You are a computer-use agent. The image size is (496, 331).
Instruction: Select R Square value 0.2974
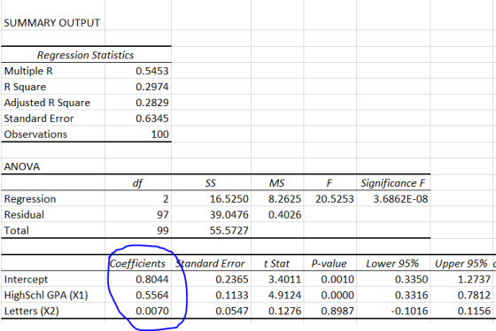pos(152,87)
